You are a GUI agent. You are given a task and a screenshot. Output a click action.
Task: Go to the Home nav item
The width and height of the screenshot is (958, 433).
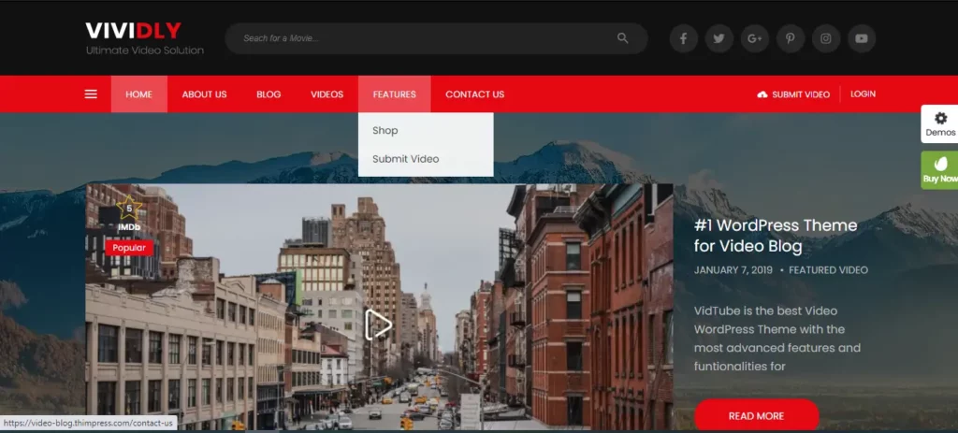[138, 94]
